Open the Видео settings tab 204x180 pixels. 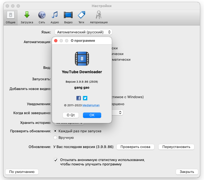68,18
